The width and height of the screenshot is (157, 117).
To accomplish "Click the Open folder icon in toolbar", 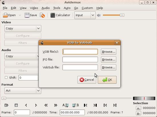I will 5,15.
